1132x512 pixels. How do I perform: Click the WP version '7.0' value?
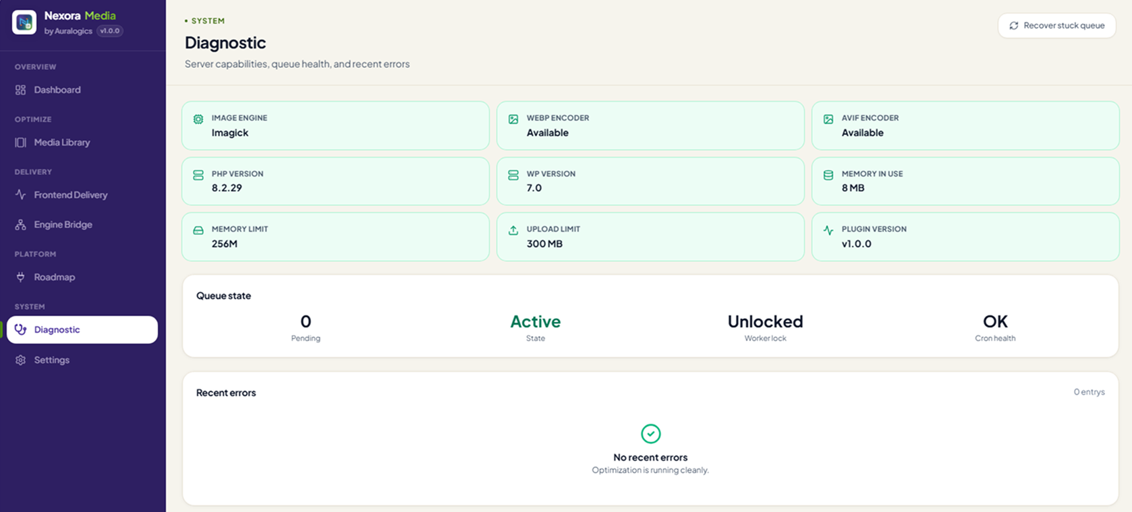tap(534, 188)
